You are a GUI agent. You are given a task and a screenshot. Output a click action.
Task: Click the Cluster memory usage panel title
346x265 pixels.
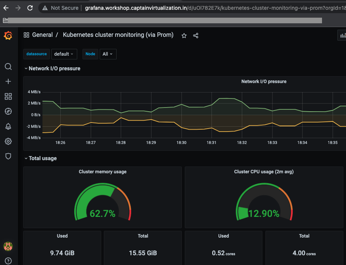102,172
